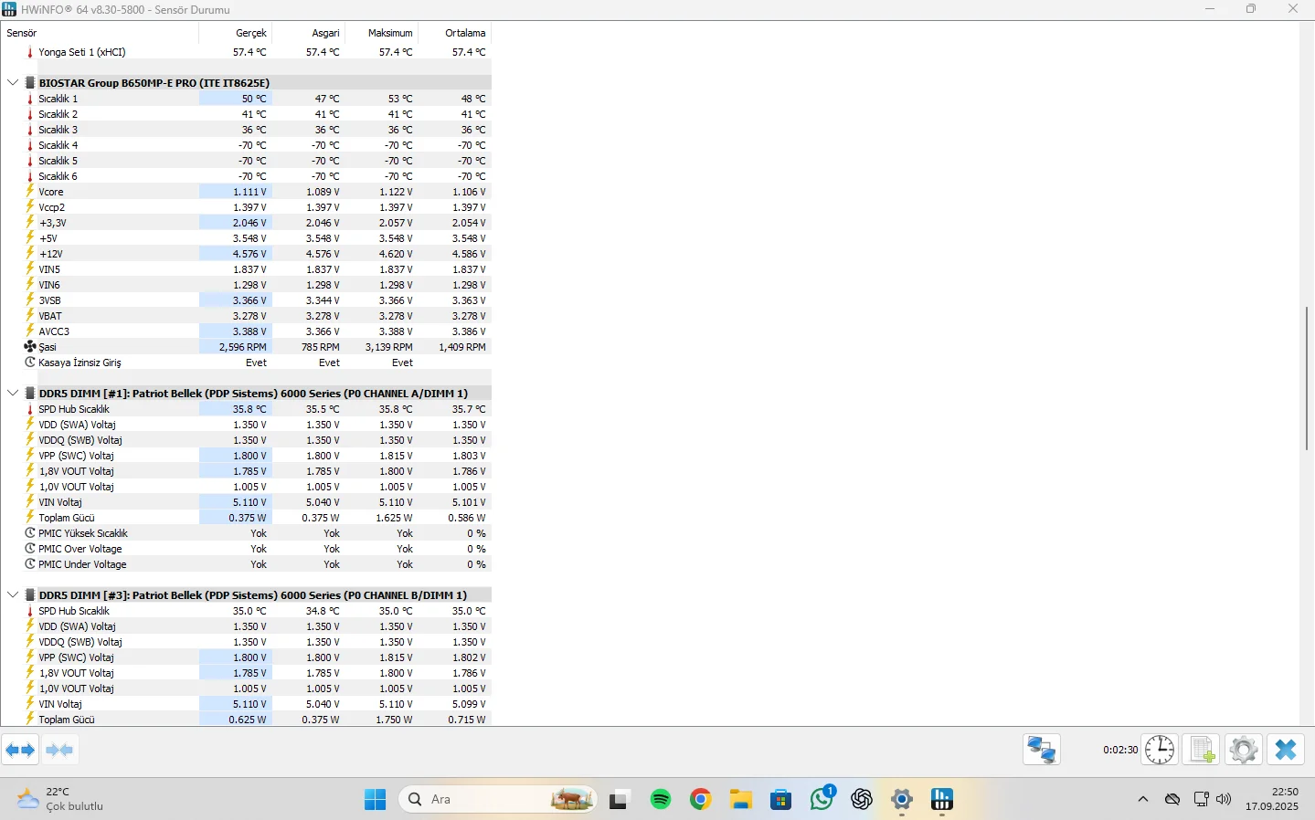This screenshot has width=1315, height=820.
Task: Click the HWiNFO taskbar icon
Action: [x=942, y=800]
